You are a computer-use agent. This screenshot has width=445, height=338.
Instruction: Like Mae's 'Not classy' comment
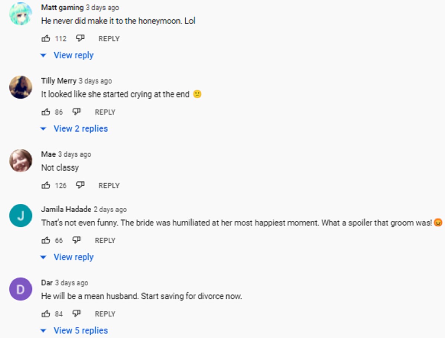pos(46,185)
